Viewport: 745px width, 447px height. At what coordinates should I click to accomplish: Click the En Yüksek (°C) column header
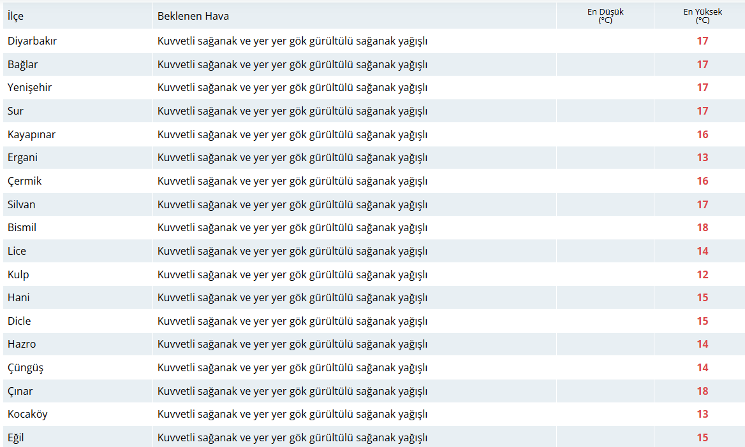(x=702, y=16)
